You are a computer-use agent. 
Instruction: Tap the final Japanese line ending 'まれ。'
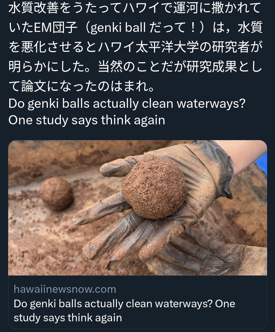[x=81, y=87]
